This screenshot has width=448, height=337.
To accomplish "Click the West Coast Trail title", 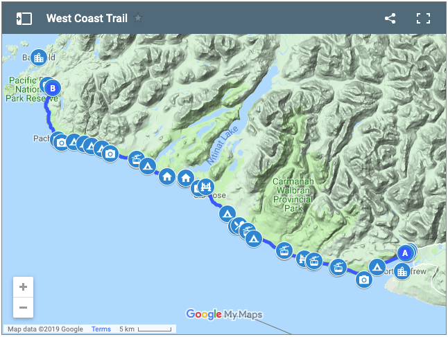I will 87,19.
